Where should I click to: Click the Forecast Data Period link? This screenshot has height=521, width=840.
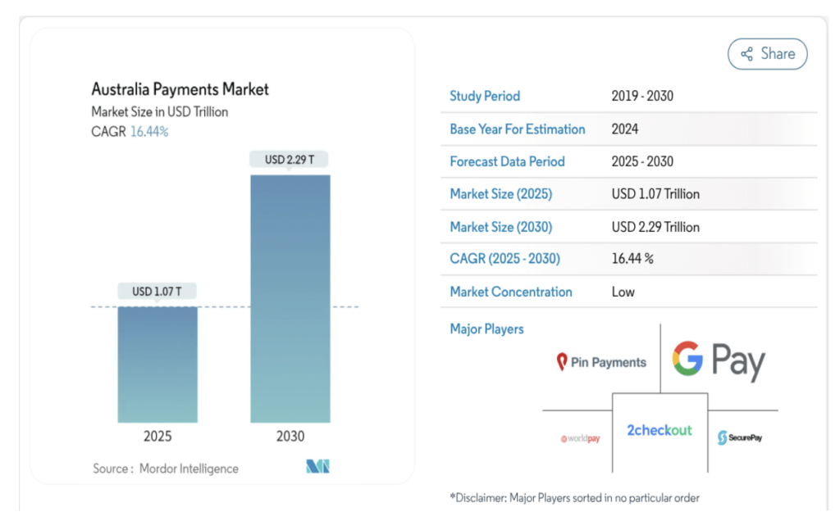point(506,161)
